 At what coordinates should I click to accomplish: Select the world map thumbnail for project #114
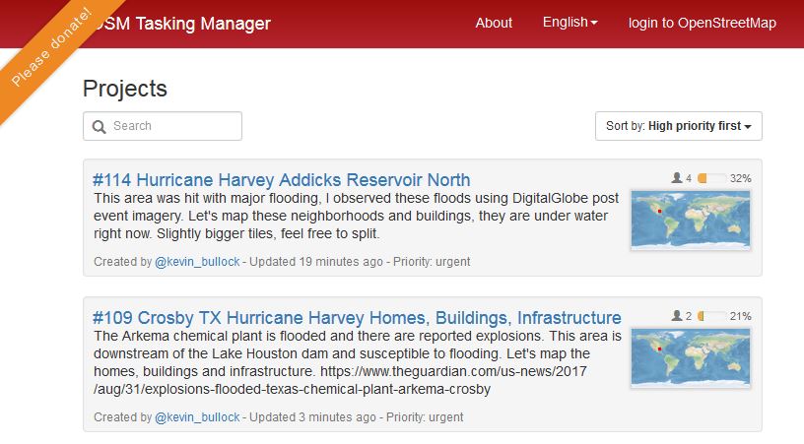coord(690,219)
